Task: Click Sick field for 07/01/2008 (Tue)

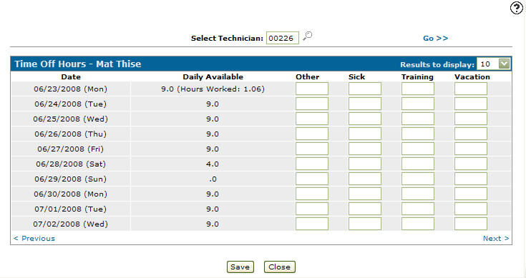Action: pos(365,209)
